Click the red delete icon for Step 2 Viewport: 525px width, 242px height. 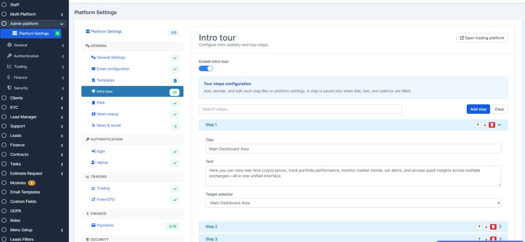point(492,227)
